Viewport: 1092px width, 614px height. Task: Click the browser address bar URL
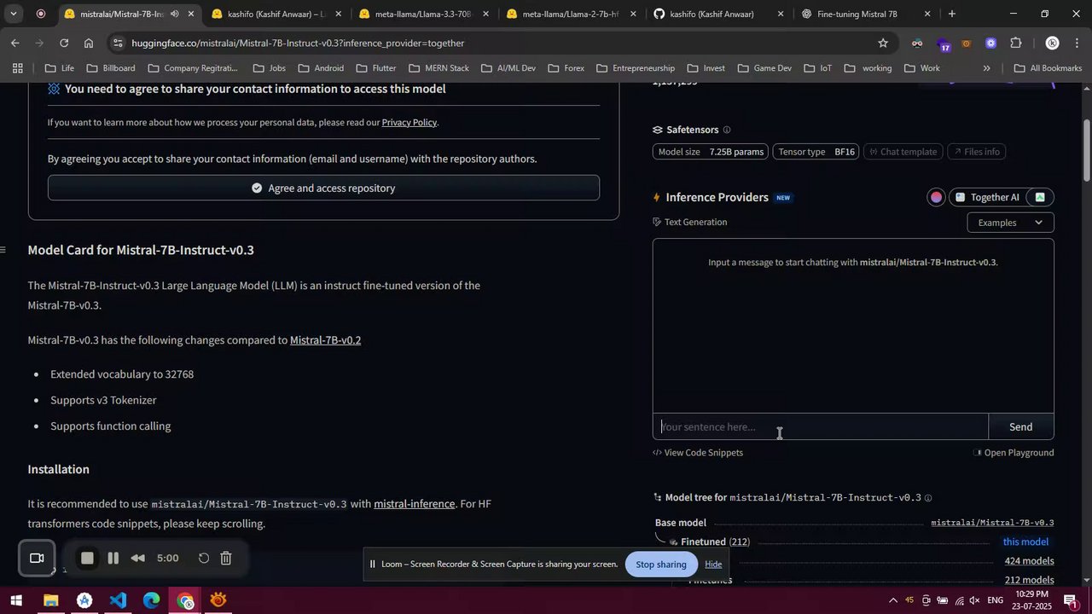click(298, 43)
